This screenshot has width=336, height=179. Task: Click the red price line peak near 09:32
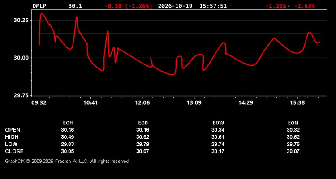42,14
